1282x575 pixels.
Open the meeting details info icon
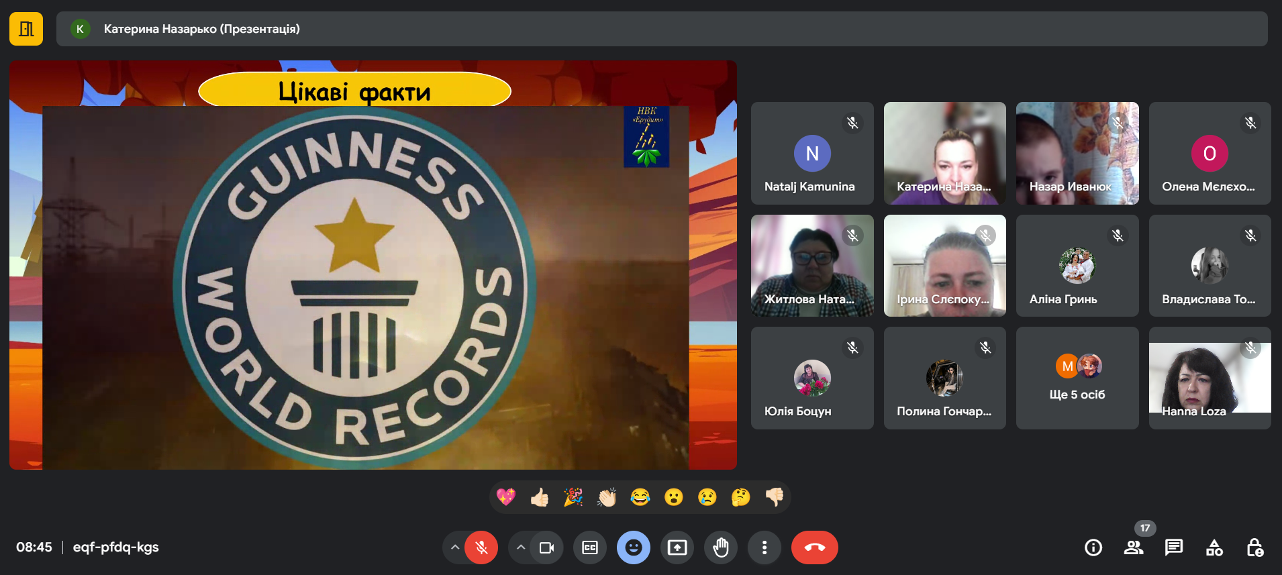[1093, 547]
